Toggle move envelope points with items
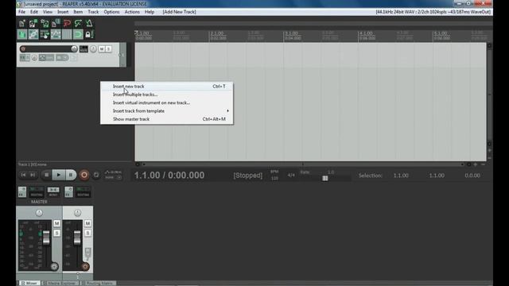The height and width of the screenshot is (286, 509). tap(56, 34)
